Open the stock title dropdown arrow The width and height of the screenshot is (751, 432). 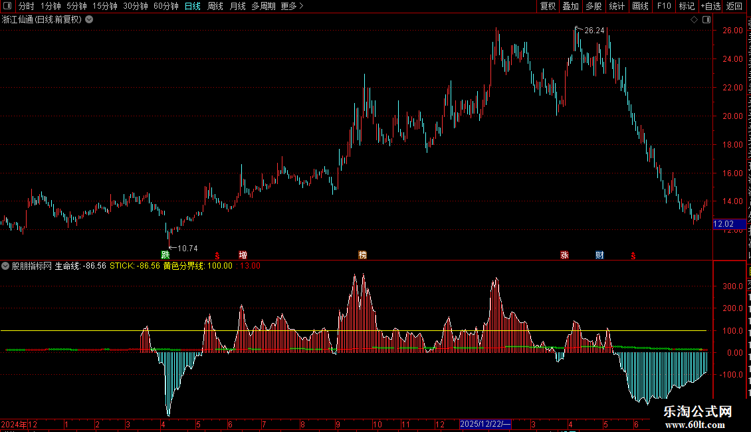[x=89, y=20]
